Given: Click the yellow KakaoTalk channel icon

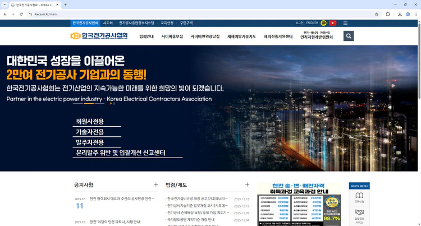Looking at the screenshot, I should [324, 23].
